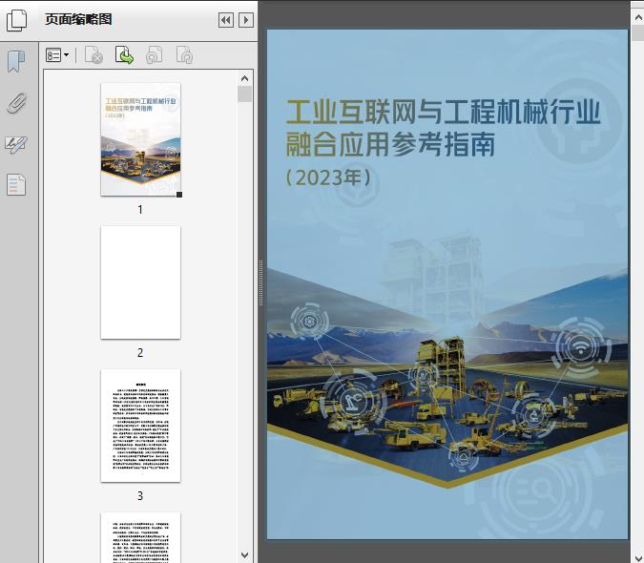The image size is (644, 563).
Task: Click thumbnail panel scroll down arrow
Action: [x=245, y=554]
